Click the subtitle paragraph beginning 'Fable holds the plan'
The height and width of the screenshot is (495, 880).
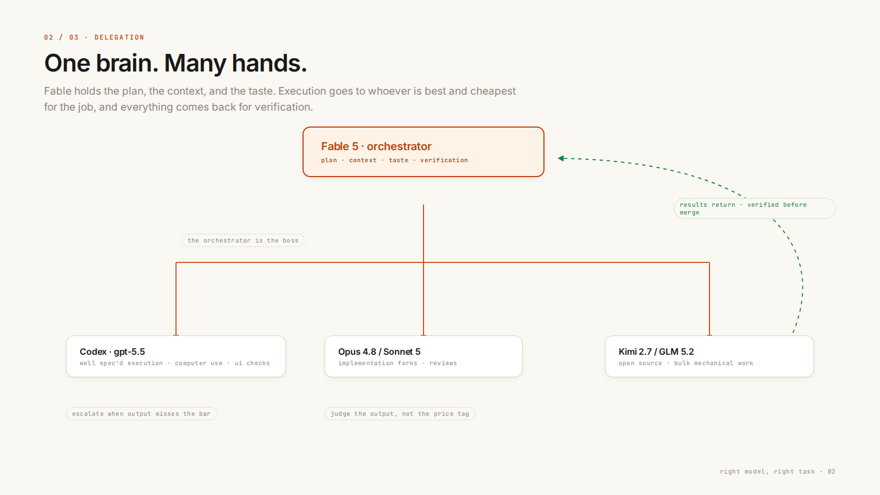coord(280,99)
